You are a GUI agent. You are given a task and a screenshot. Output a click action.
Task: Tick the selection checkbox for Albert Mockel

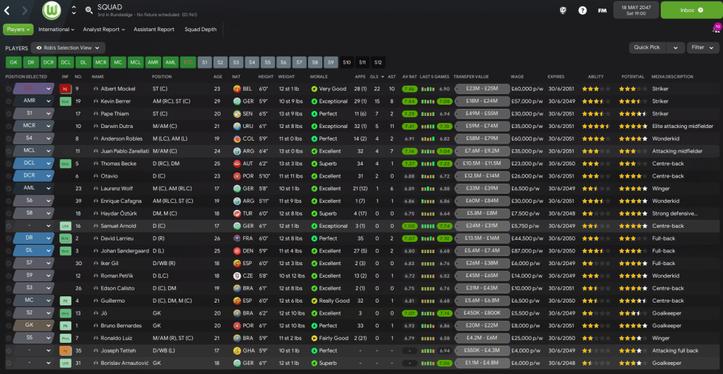(8, 89)
